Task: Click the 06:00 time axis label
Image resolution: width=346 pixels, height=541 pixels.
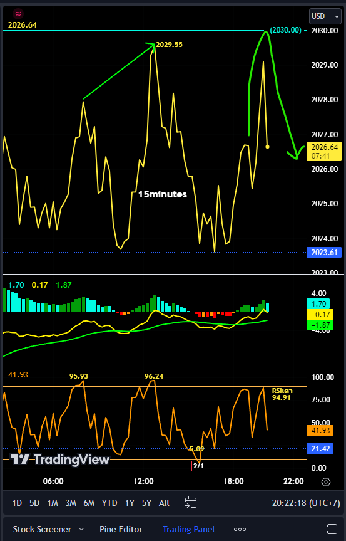Action: pyautogui.click(x=53, y=481)
